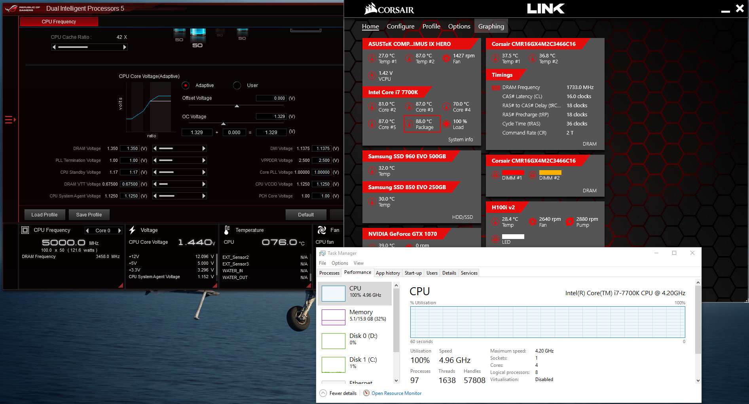Switch to the Processes tab in Task Manager
Viewport: 749px width, 404px height.
329,273
